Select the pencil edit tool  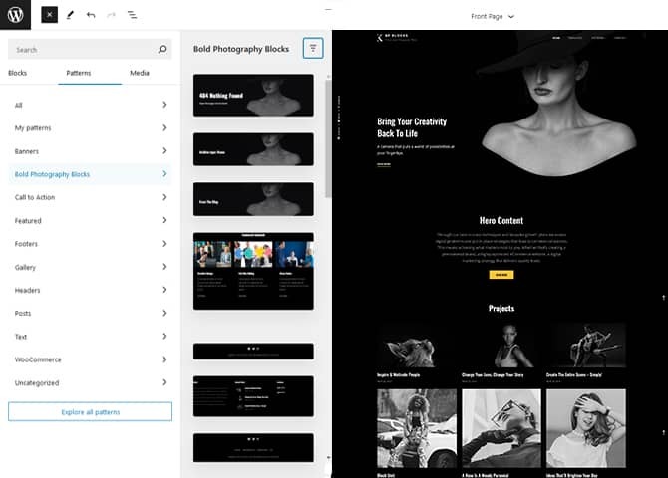coord(70,16)
